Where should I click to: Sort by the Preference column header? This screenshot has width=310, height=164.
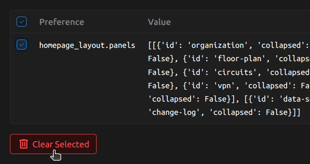[62, 22]
